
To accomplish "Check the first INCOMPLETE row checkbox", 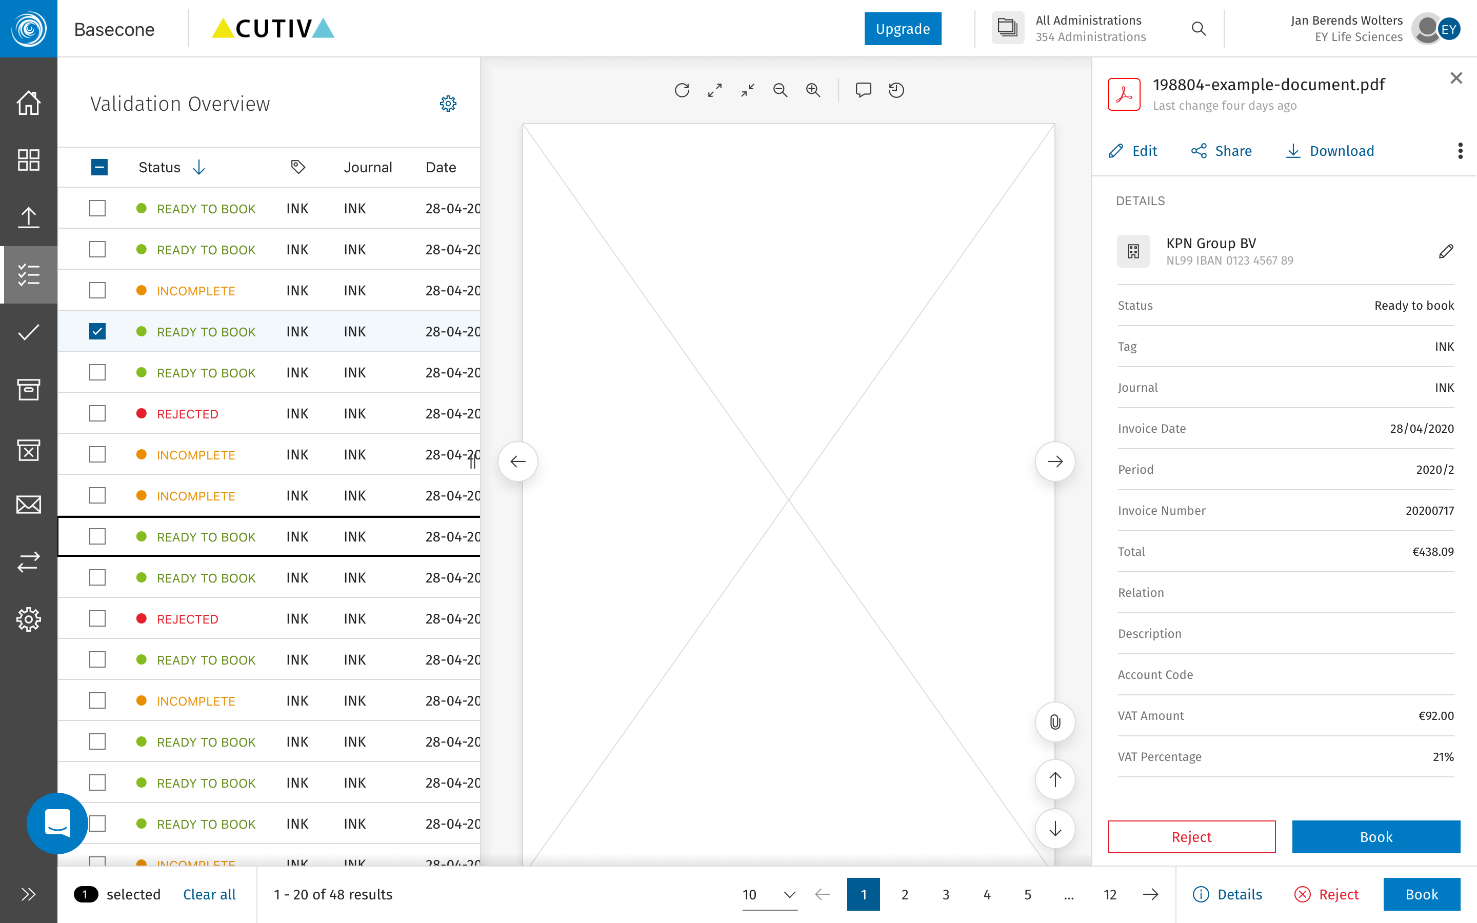I will [x=97, y=290].
